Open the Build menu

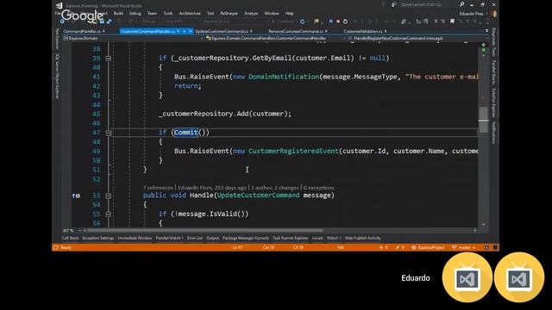(118, 14)
